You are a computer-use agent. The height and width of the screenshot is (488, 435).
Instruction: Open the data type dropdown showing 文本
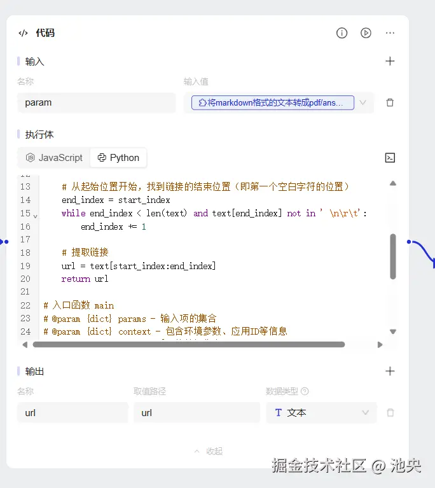point(321,413)
